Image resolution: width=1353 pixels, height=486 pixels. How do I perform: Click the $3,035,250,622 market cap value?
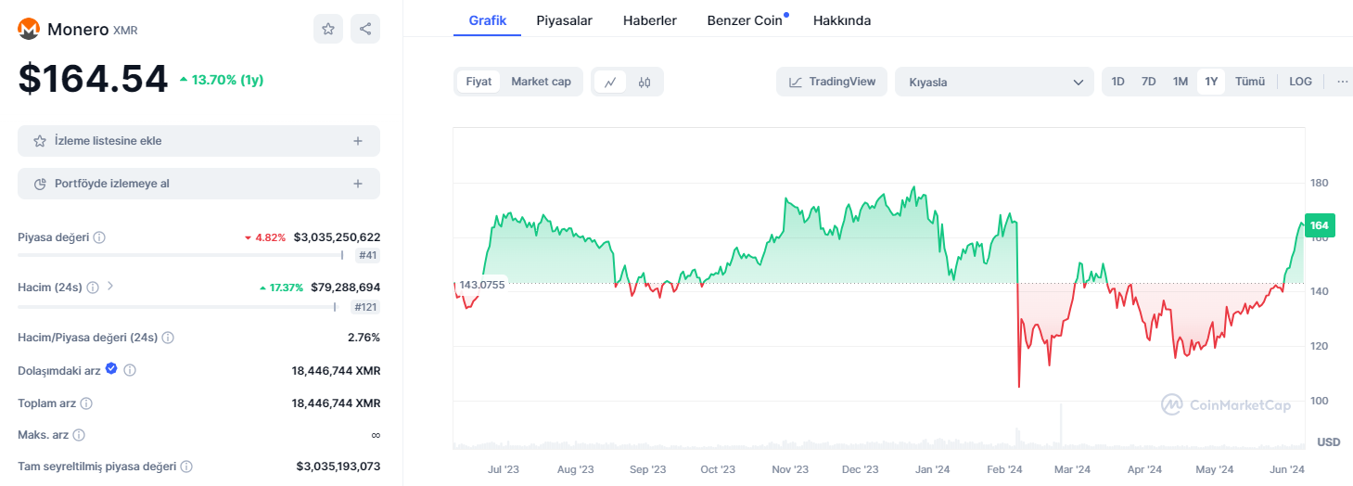point(337,237)
